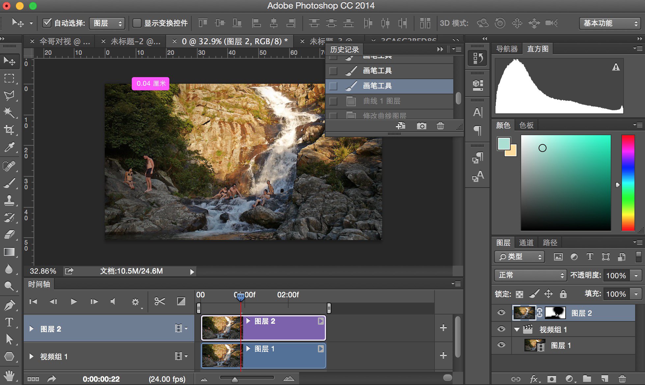Select the Rectangular Marquee tool
This screenshot has height=385, width=645.
click(x=9, y=78)
